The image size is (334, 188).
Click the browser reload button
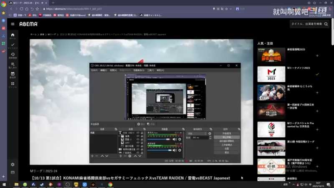pos(22,9)
